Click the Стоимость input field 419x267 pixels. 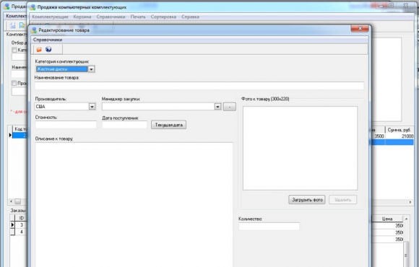[x=66, y=125]
